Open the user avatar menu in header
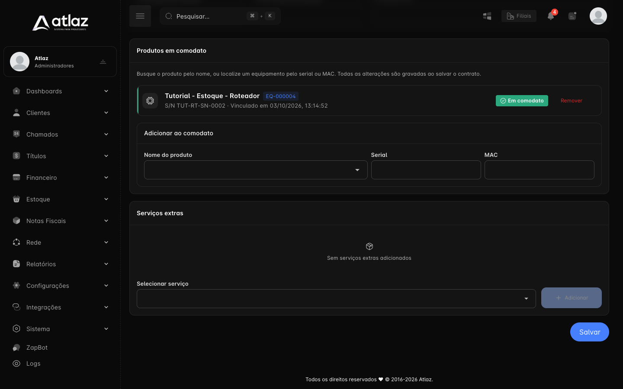 [x=598, y=16]
